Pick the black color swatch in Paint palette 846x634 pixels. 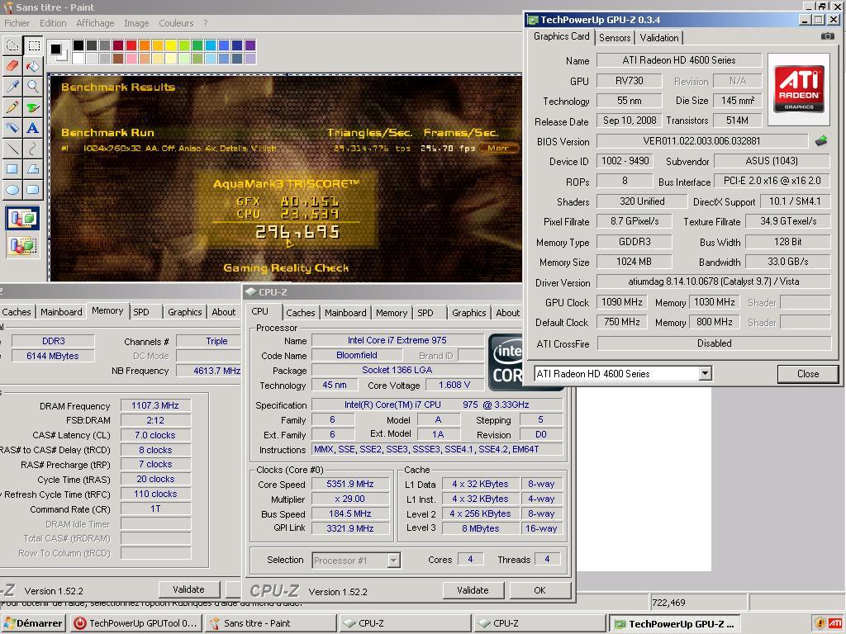click(x=78, y=45)
